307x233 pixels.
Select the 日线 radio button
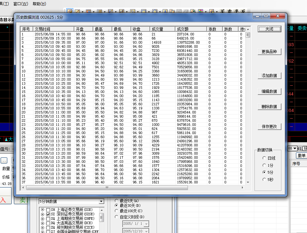(x=264, y=158)
